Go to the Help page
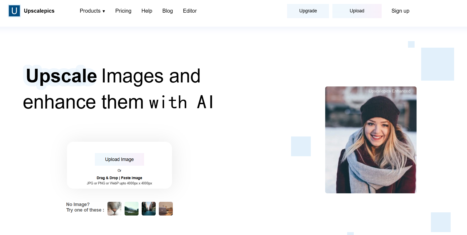 click(x=147, y=11)
